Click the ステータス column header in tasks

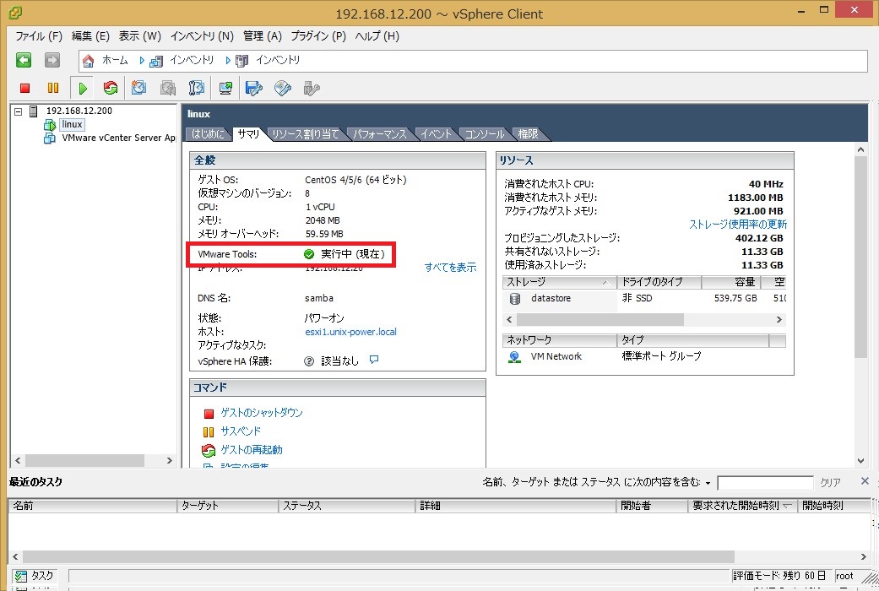347,506
